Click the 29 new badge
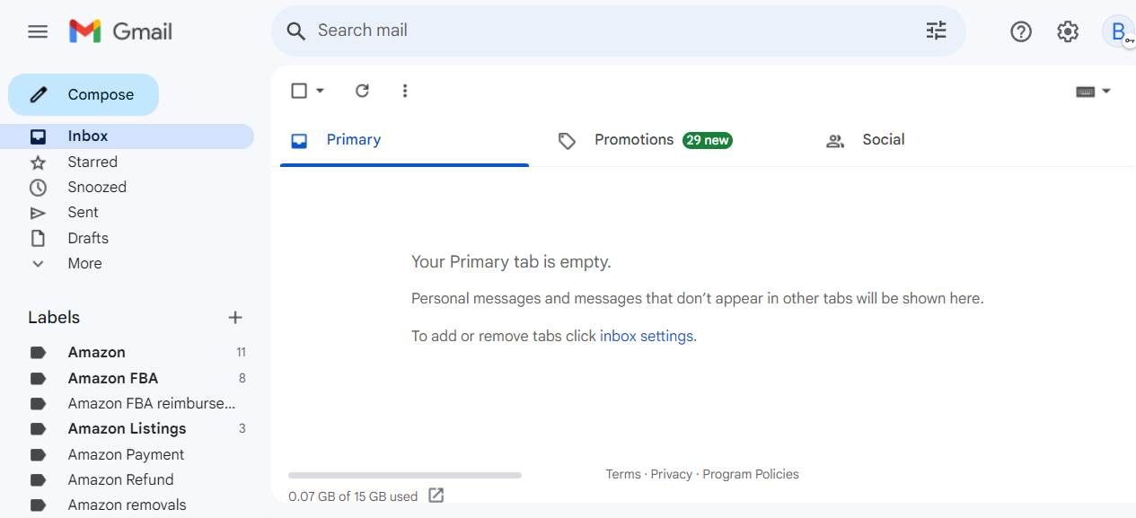This screenshot has width=1136, height=518. (x=708, y=141)
